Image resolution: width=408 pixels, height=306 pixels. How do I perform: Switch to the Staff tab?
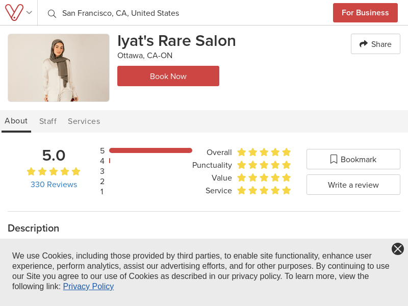coord(48,121)
